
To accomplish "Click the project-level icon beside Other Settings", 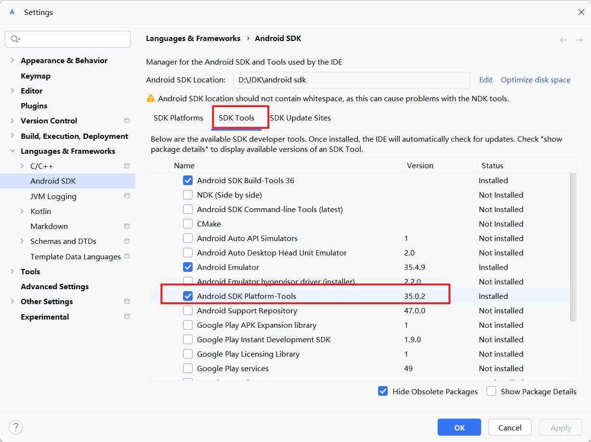I will pos(127,301).
